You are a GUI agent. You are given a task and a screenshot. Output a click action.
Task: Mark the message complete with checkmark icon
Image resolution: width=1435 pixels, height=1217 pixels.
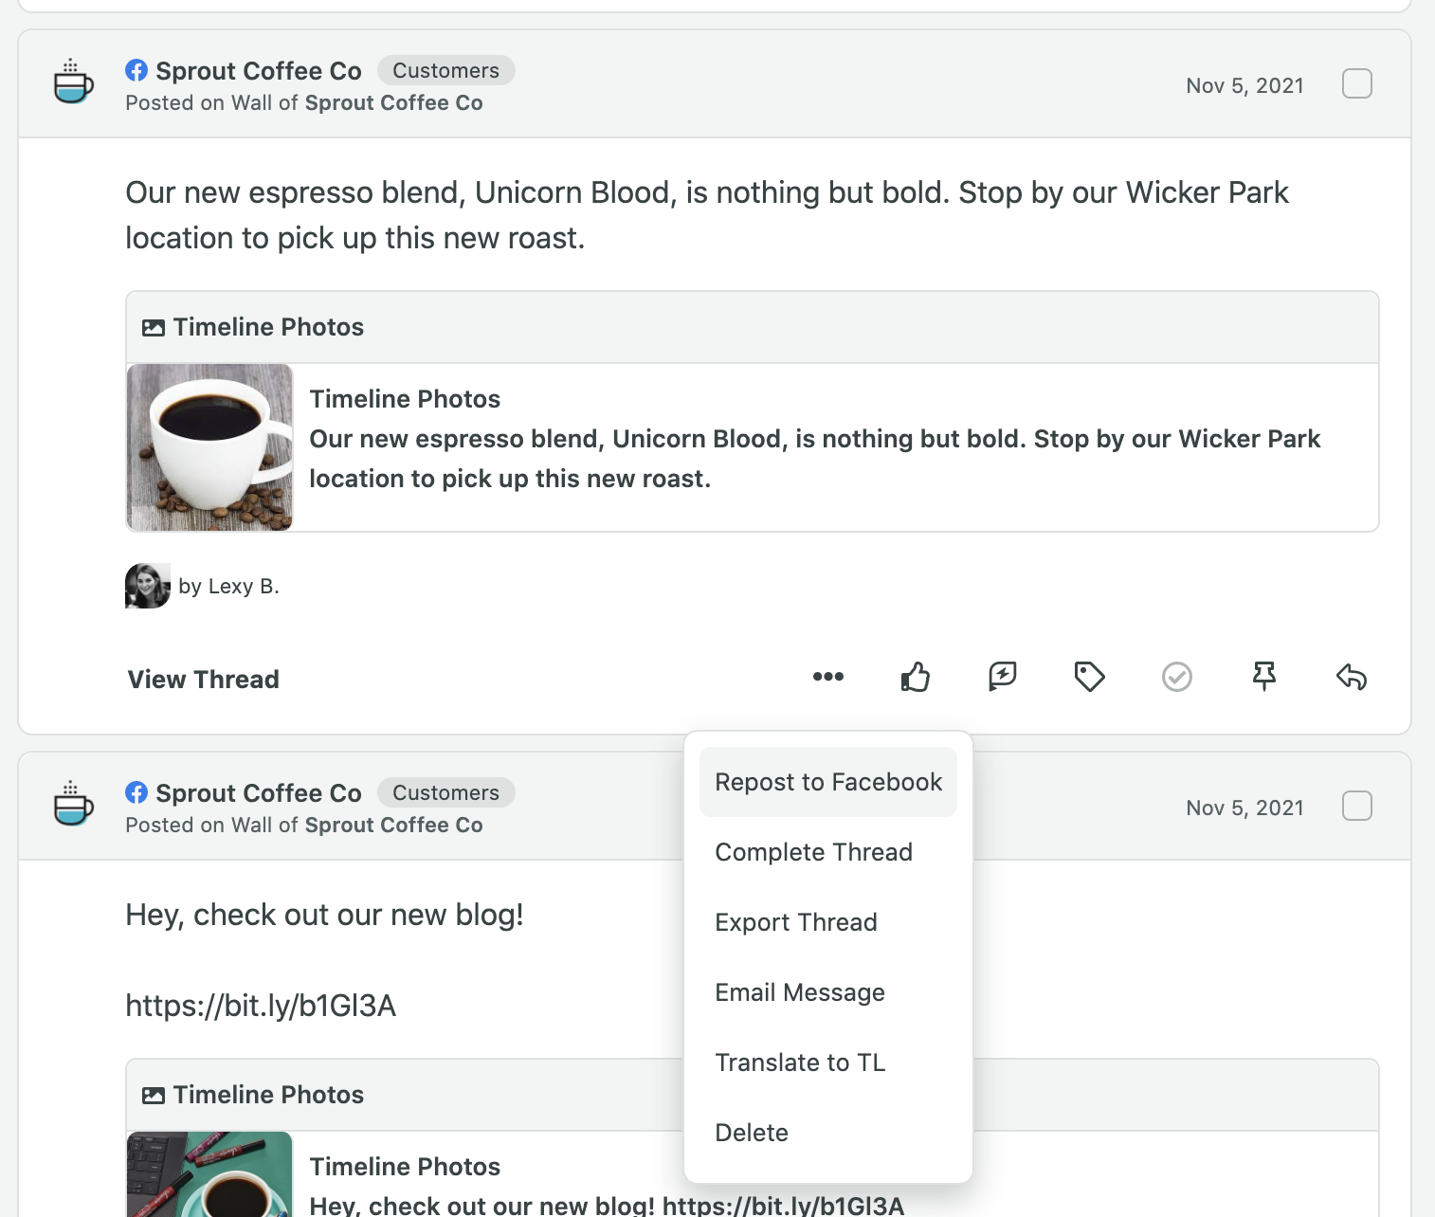pyautogui.click(x=1176, y=677)
